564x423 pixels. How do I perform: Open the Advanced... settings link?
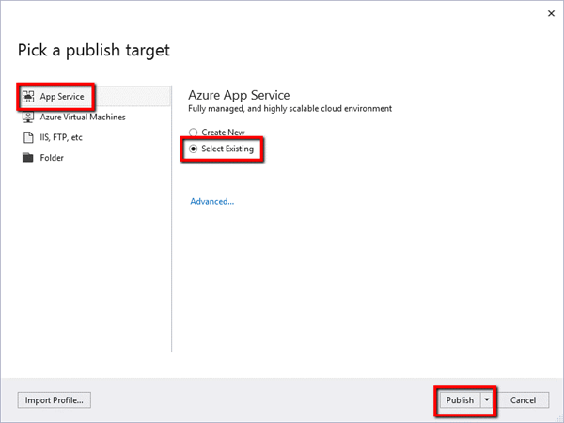(x=211, y=201)
